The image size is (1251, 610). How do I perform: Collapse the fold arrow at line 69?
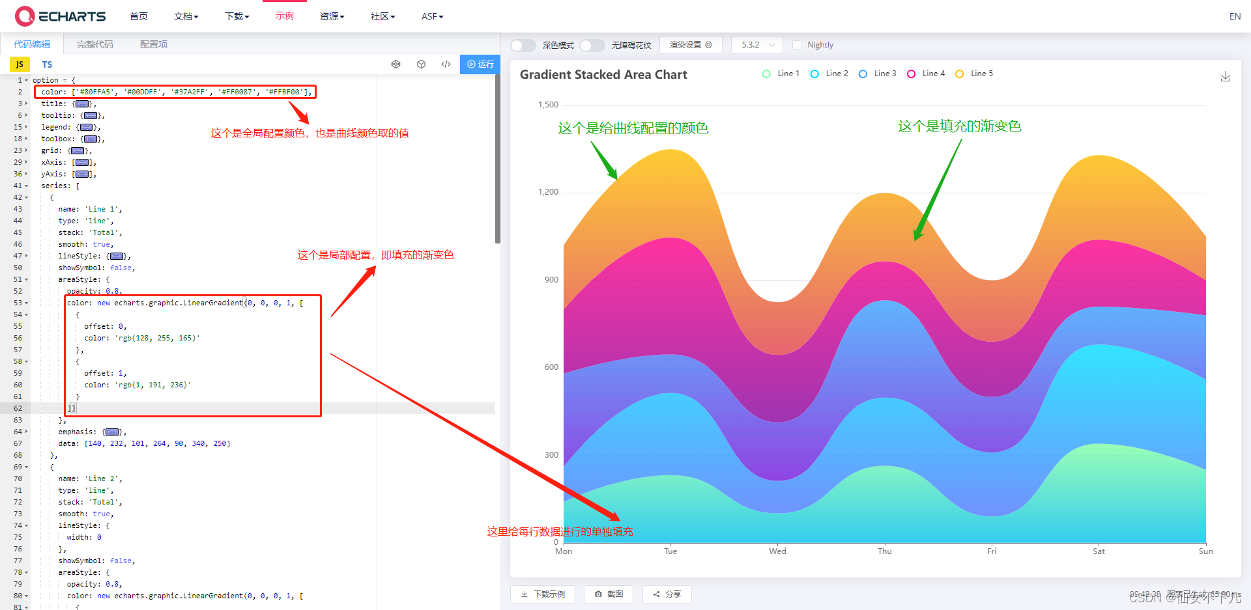[x=27, y=467]
